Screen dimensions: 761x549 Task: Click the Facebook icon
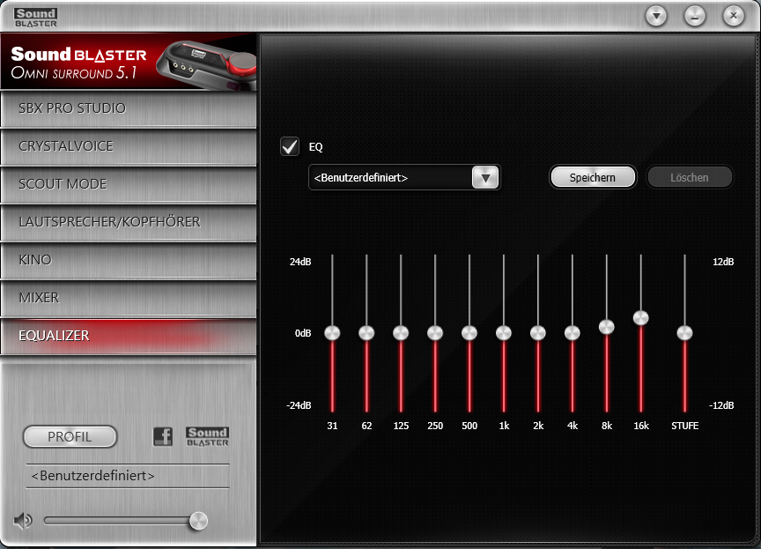(x=163, y=436)
